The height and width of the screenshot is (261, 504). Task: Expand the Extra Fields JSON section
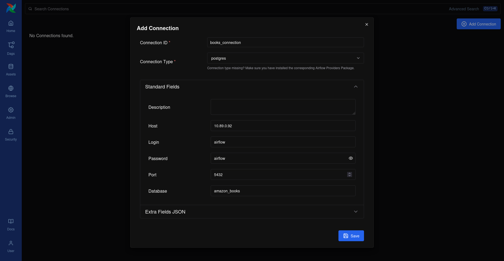tap(252, 212)
